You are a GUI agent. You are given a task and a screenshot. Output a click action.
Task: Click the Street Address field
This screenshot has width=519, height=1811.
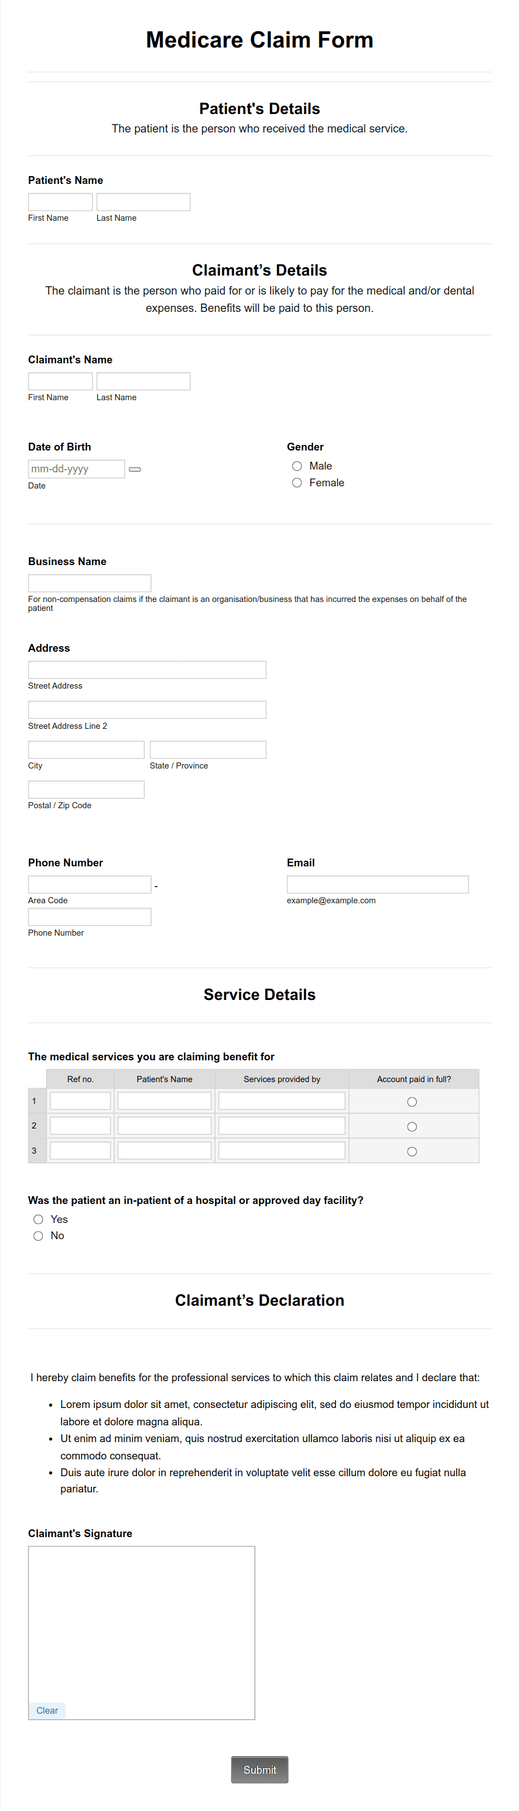click(146, 669)
